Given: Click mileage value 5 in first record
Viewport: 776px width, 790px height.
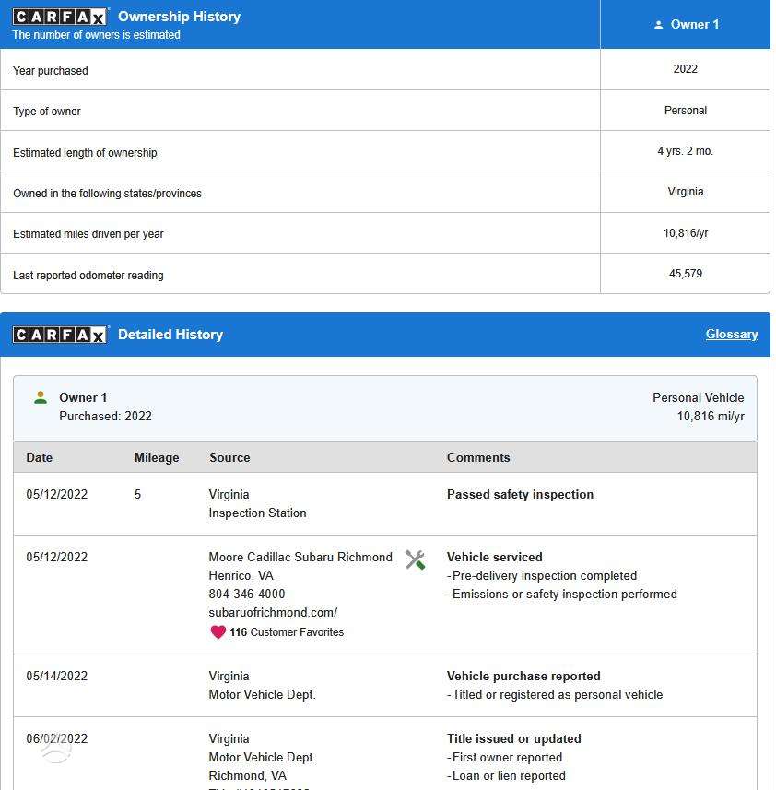Looking at the screenshot, I should coord(137,495).
